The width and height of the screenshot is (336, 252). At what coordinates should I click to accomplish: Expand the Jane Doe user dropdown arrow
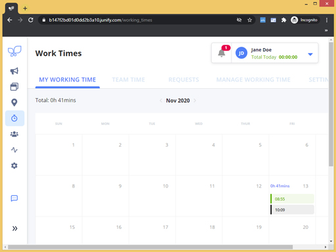tap(310, 54)
